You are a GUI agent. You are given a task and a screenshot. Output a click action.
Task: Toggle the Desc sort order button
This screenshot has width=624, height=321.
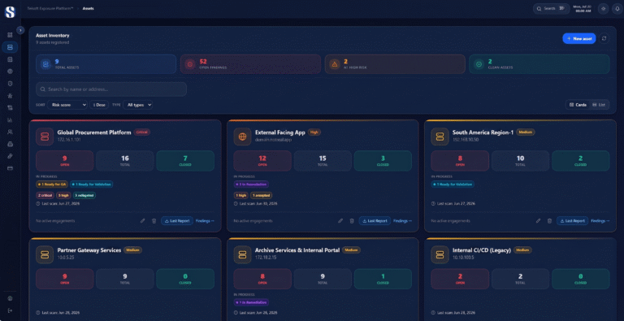[x=99, y=105]
